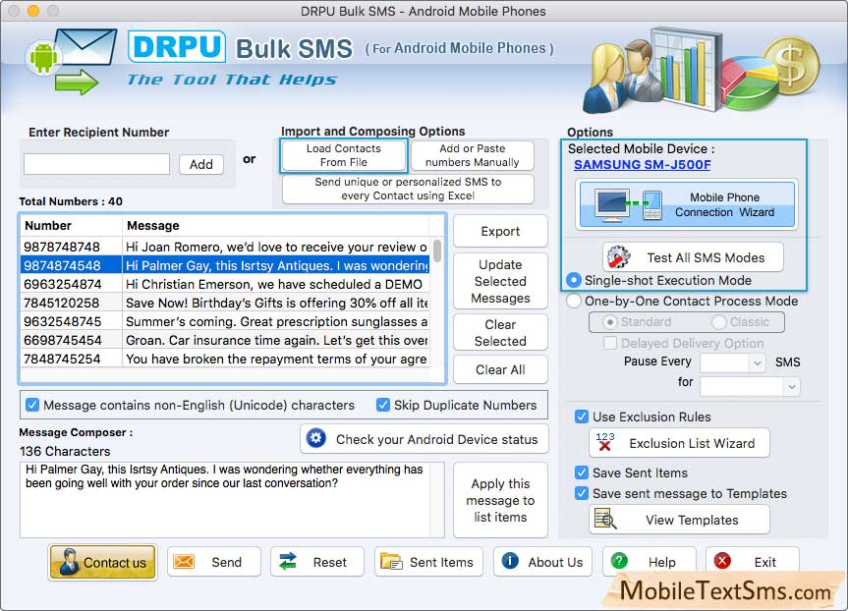
Task: Click the red X Exit icon
Action: pyautogui.click(x=722, y=561)
